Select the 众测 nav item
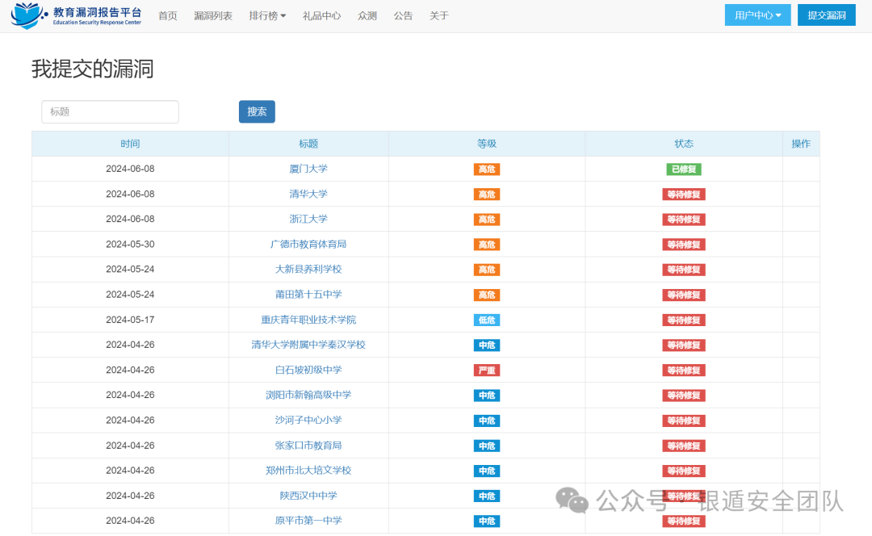This screenshot has width=872, height=536. pyautogui.click(x=367, y=15)
